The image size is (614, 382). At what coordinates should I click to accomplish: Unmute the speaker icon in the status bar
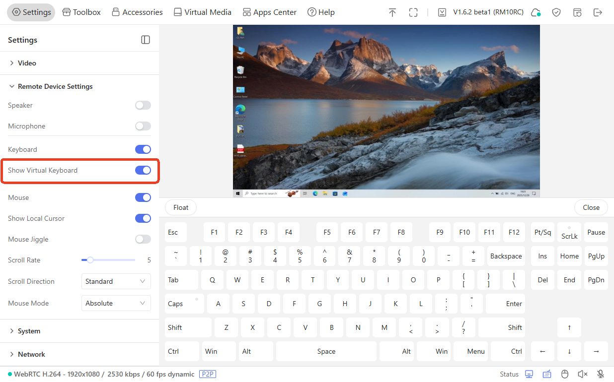coord(582,374)
